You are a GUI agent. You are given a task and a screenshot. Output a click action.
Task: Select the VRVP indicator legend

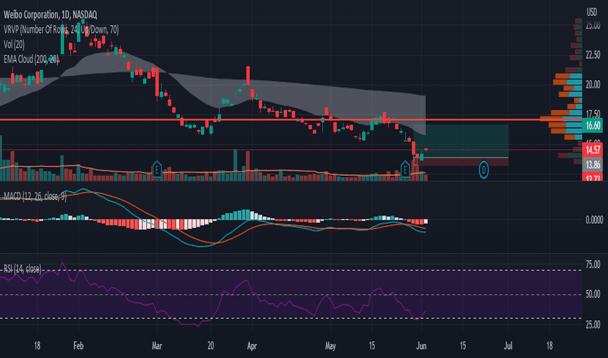(x=61, y=29)
